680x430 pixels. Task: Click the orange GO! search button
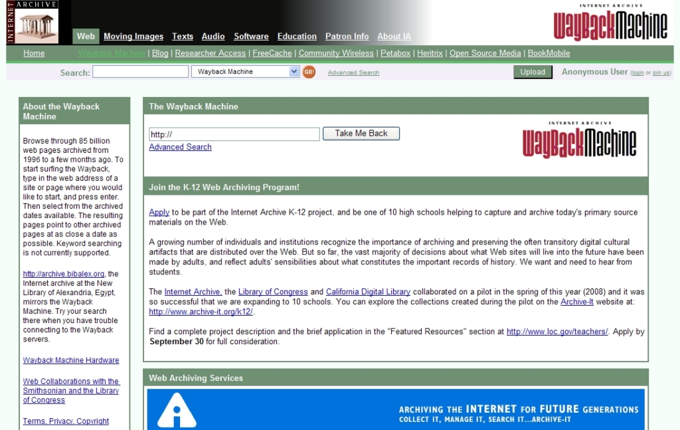pyautogui.click(x=309, y=72)
